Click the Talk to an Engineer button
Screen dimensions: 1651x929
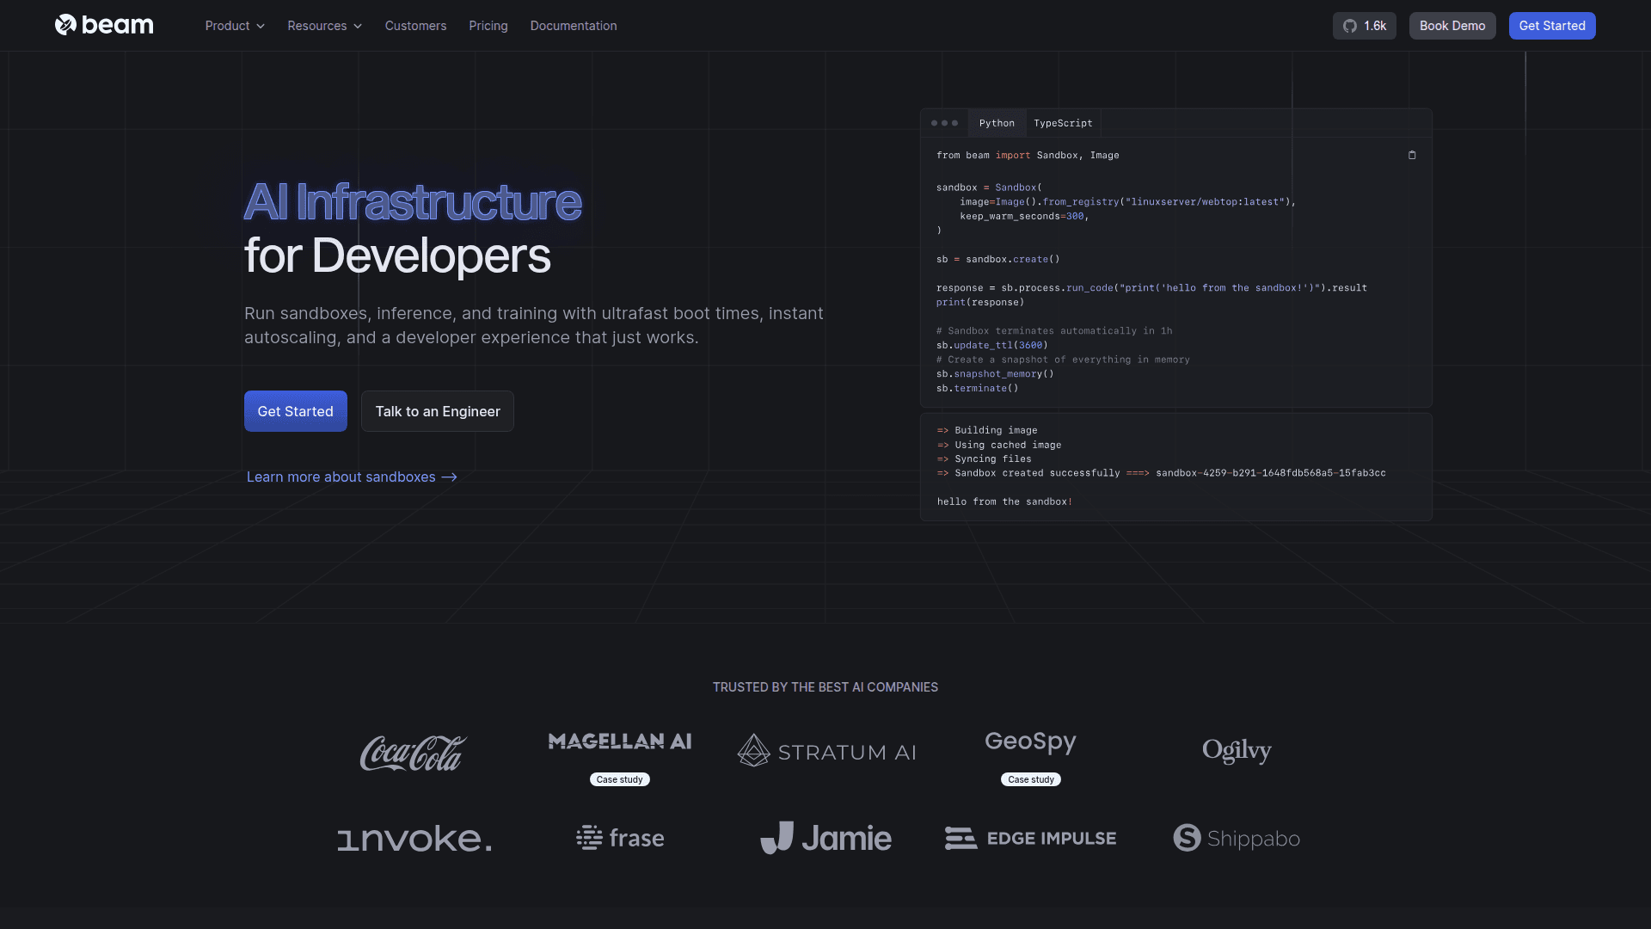pyautogui.click(x=438, y=411)
